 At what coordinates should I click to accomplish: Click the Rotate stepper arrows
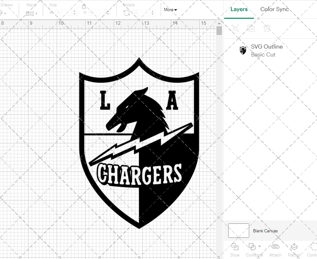pos(152,13)
